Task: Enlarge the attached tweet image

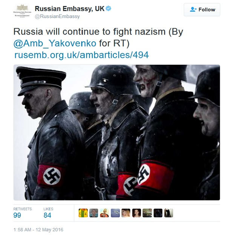Action: tap(117, 132)
